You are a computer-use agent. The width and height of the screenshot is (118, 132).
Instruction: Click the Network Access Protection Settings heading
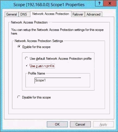pos(39,41)
